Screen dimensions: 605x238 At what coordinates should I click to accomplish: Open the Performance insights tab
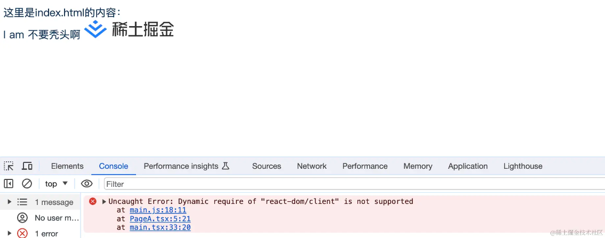(x=186, y=166)
